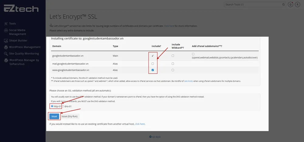Screen dimensions: 304x142
Task: Click the EZtech logo
Action: [x=21, y=8]
